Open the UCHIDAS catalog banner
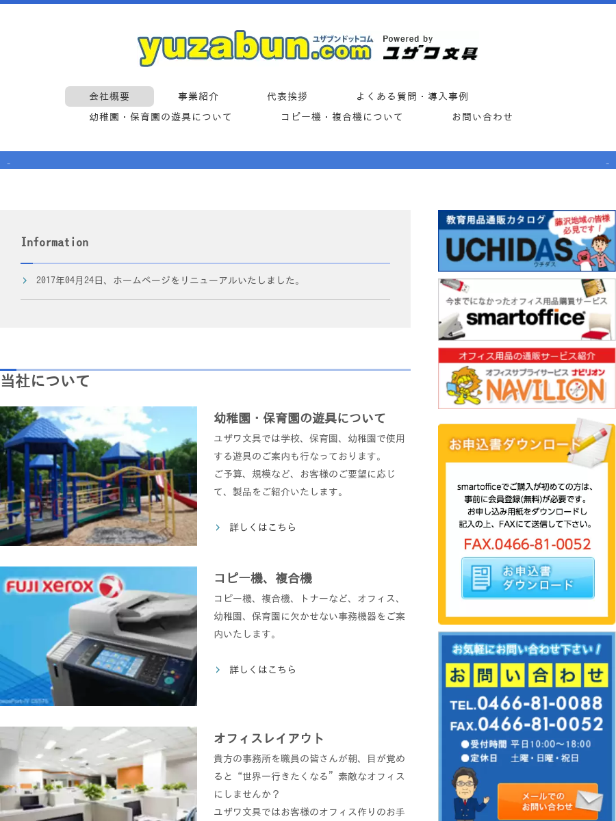616x821 pixels. pyautogui.click(x=527, y=241)
